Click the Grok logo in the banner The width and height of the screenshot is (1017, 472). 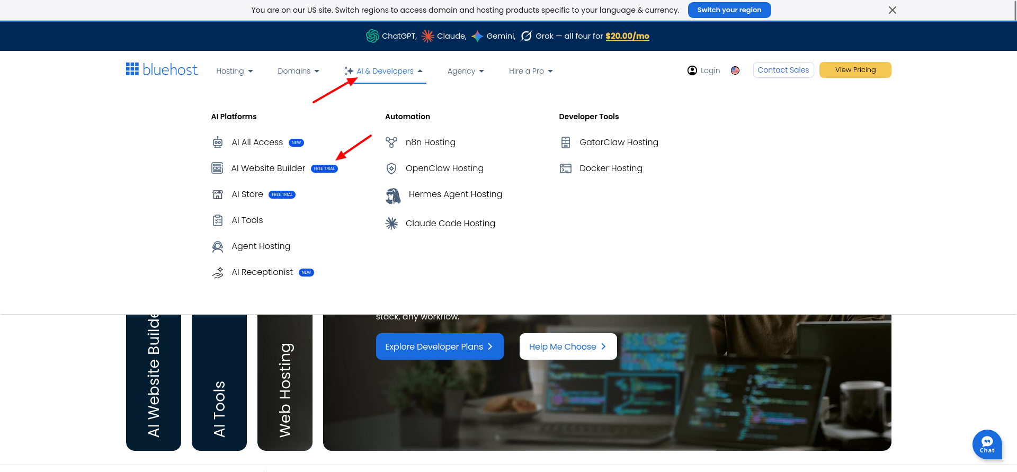pos(527,36)
